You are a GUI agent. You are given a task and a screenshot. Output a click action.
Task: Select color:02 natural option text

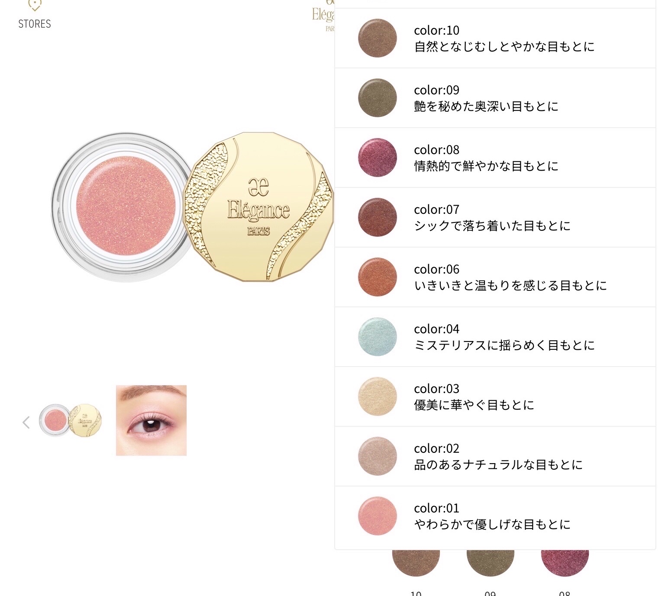click(x=498, y=457)
